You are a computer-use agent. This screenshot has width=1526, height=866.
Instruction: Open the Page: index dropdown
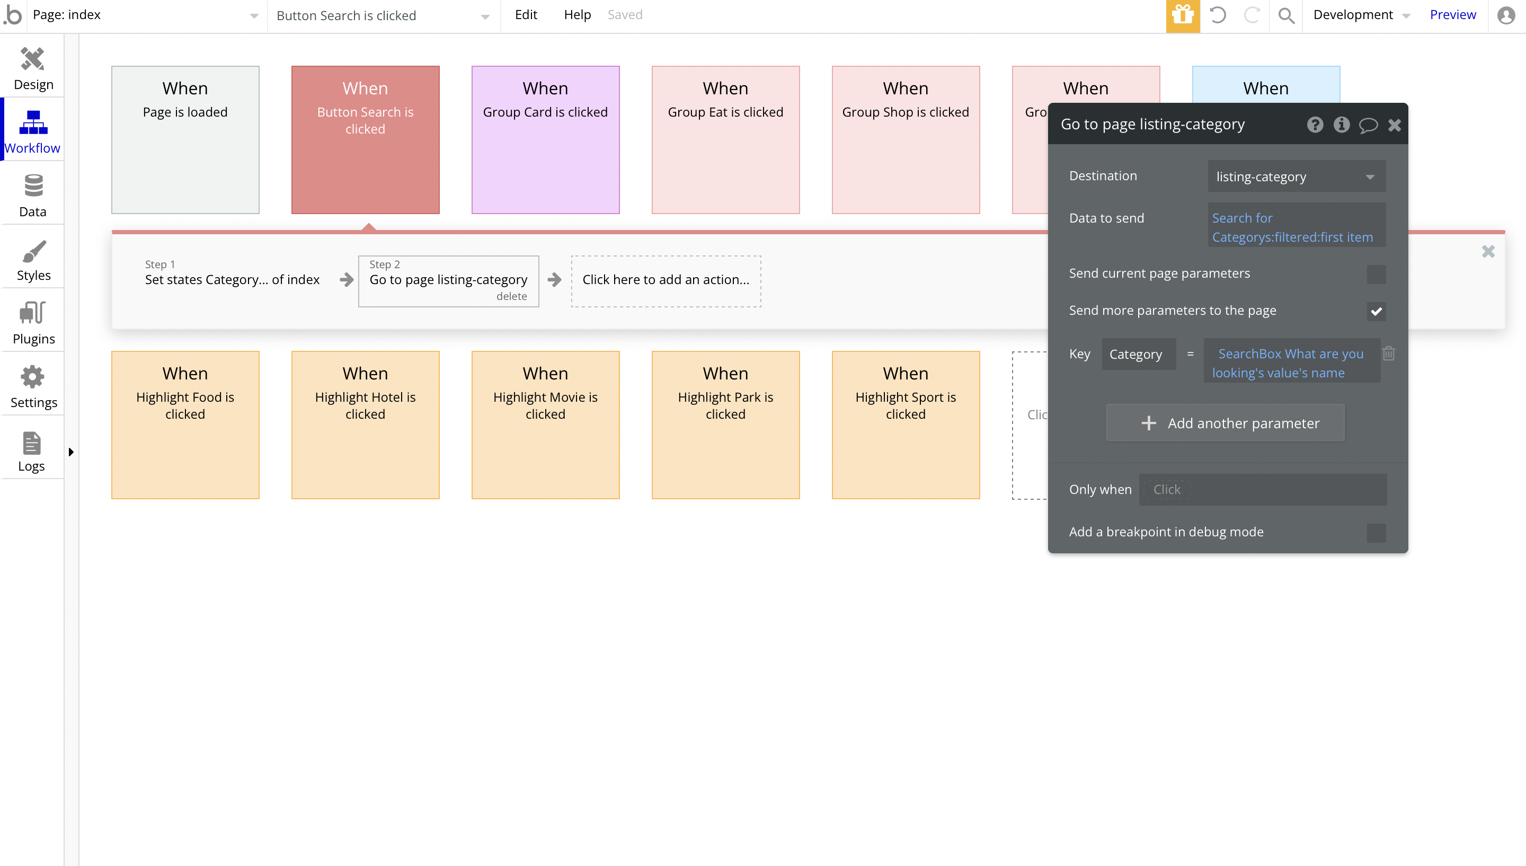pos(146,15)
